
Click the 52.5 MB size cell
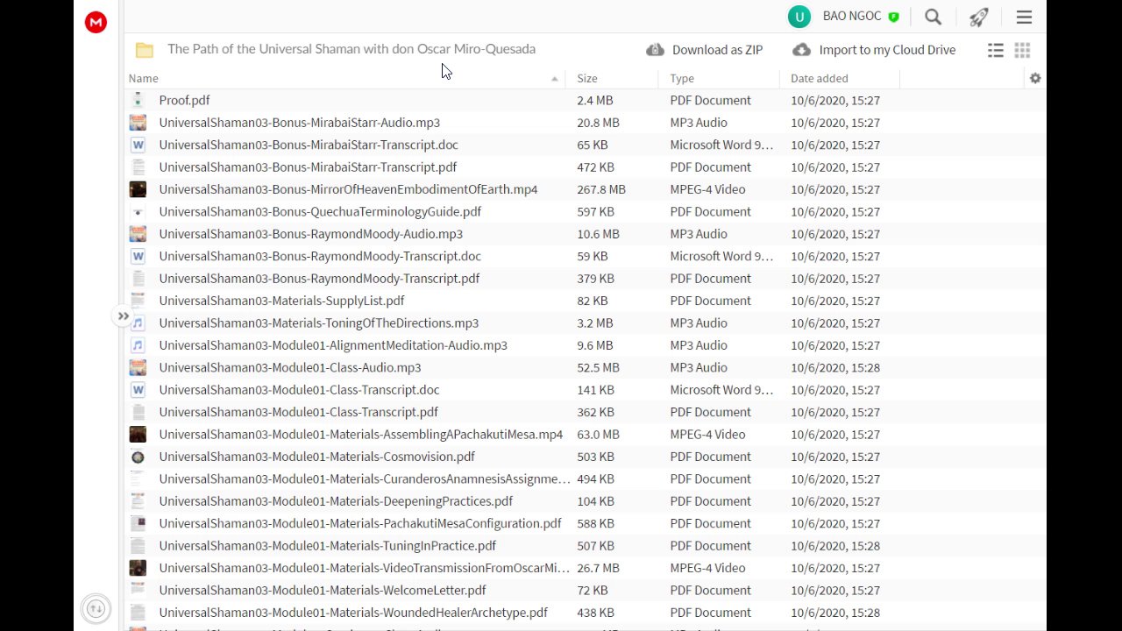pyautogui.click(x=598, y=367)
